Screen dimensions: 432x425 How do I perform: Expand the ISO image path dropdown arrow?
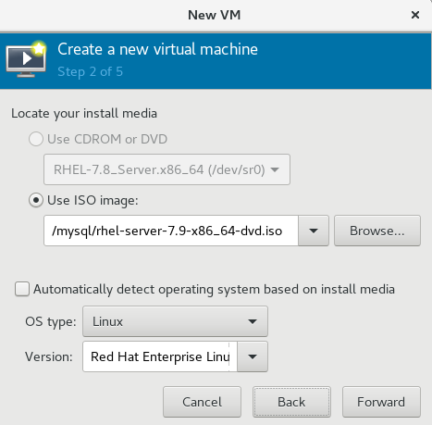coord(314,231)
